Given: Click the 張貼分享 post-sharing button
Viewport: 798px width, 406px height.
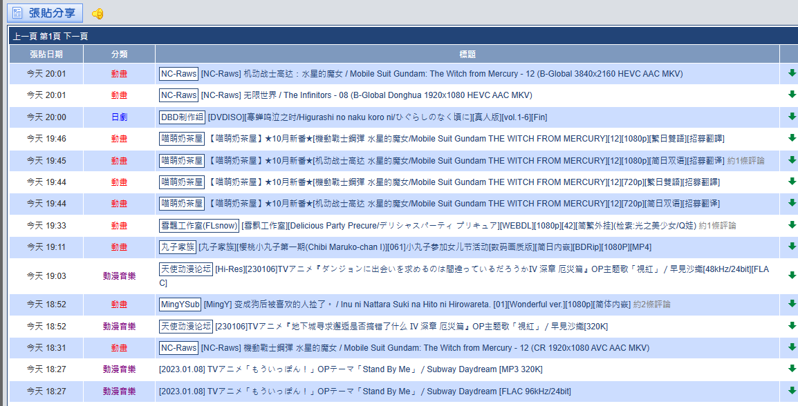Looking at the screenshot, I should coord(45,13).
